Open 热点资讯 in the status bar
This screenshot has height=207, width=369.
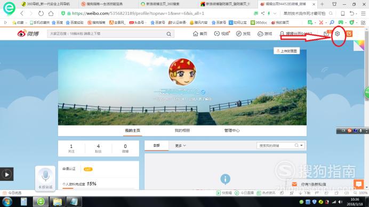(x=266, y=193)
